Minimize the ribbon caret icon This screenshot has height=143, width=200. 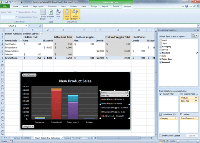(183, 6)
